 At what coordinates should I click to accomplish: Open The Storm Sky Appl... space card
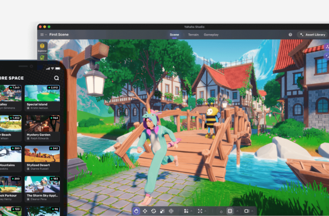[x=42, y=189]
